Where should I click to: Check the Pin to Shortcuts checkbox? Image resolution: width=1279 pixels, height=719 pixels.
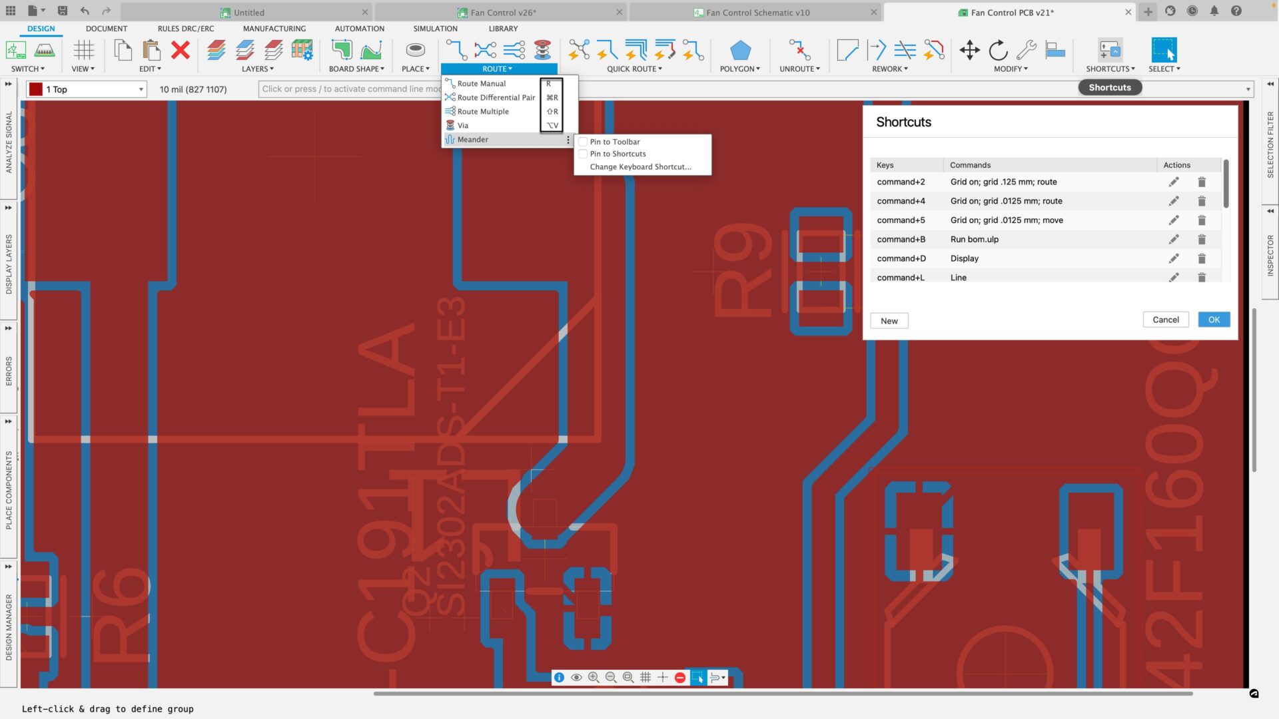(583, 154)
